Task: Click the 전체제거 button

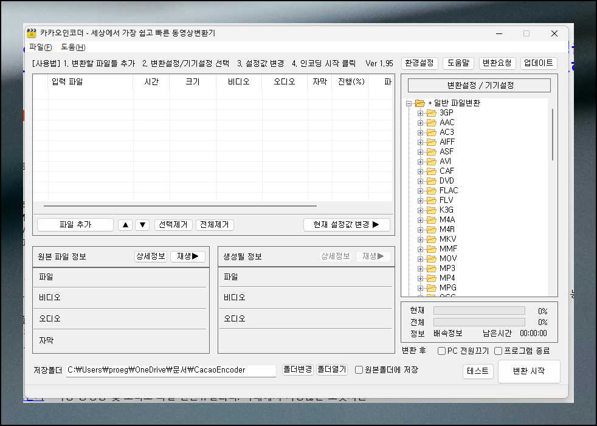Action: pos(215,225)
